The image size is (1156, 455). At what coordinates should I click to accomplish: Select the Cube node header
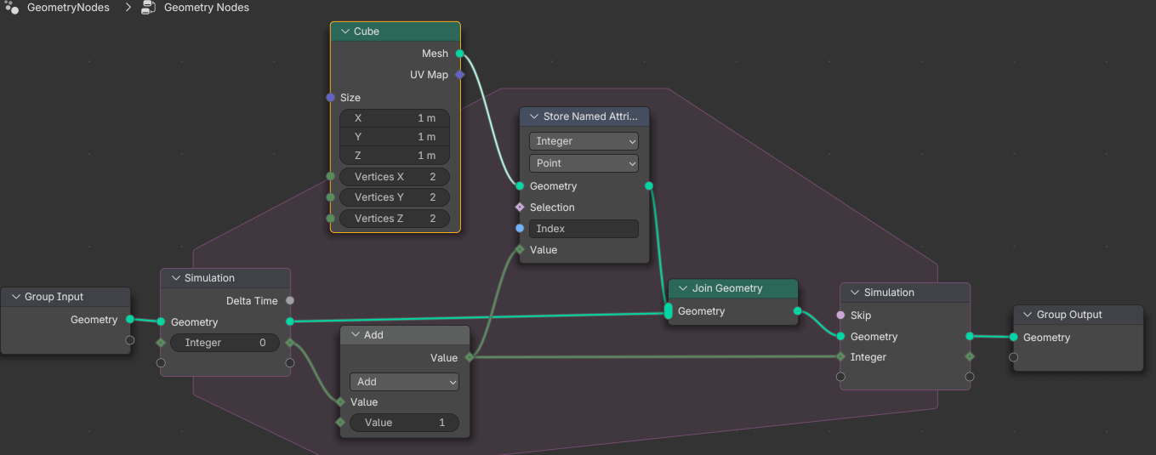pos(396,31)
